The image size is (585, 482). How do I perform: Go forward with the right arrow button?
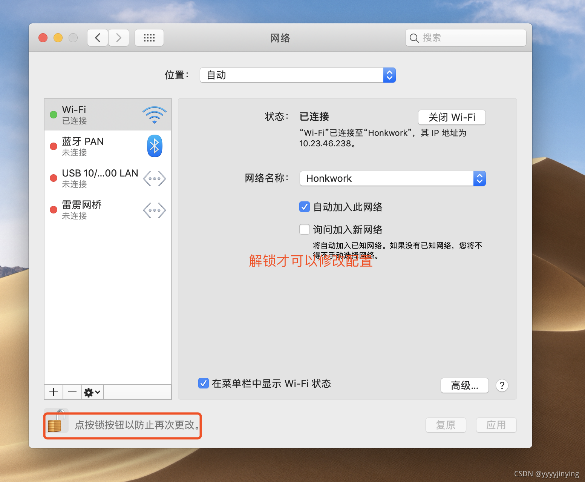tap(119, 38)
